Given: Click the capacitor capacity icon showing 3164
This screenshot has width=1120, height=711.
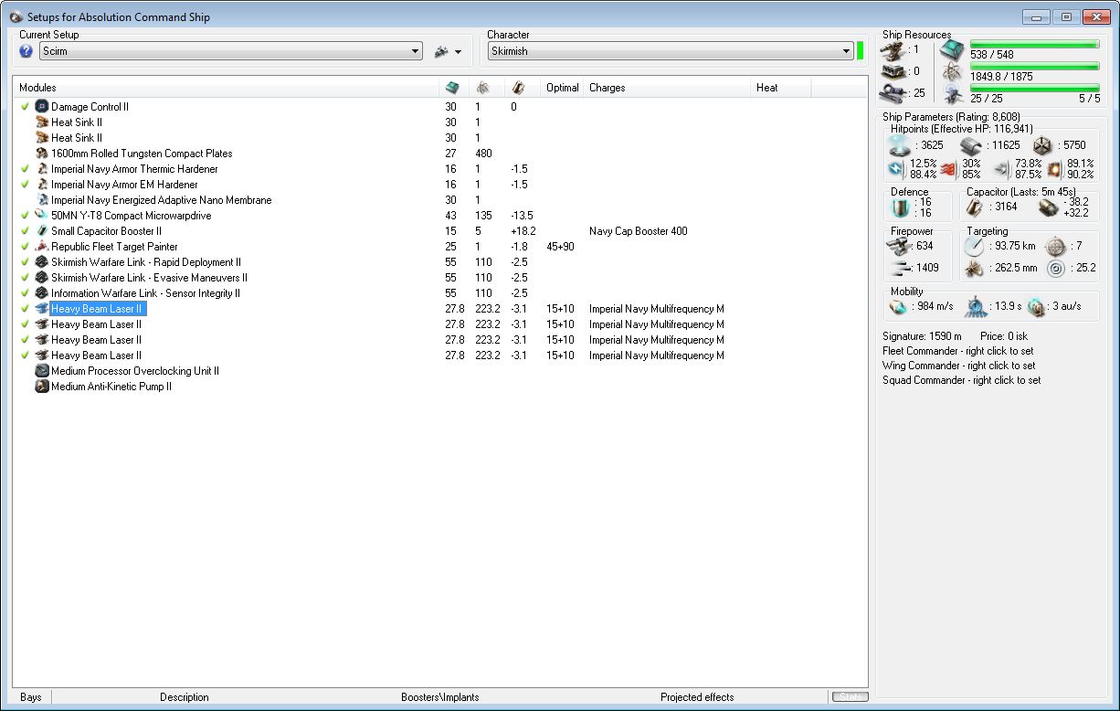Looking at the screenshot, I should coord(977,207).
